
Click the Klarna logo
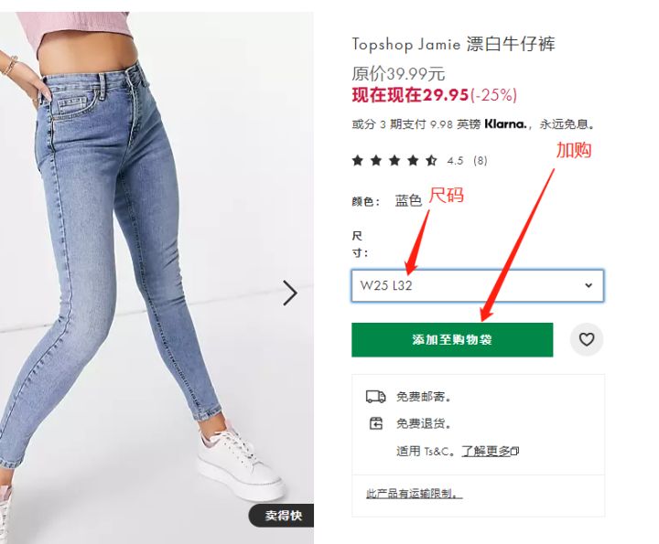point(505,123)
